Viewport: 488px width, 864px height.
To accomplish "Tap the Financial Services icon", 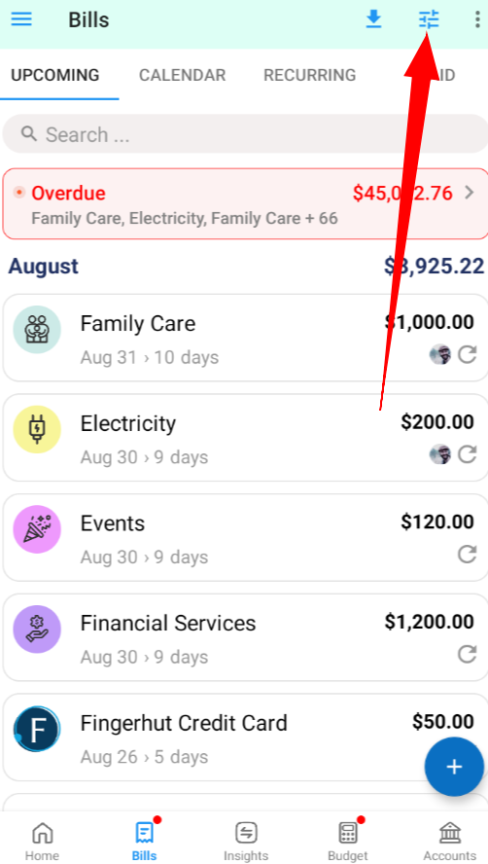I will [x=37, y=630].
